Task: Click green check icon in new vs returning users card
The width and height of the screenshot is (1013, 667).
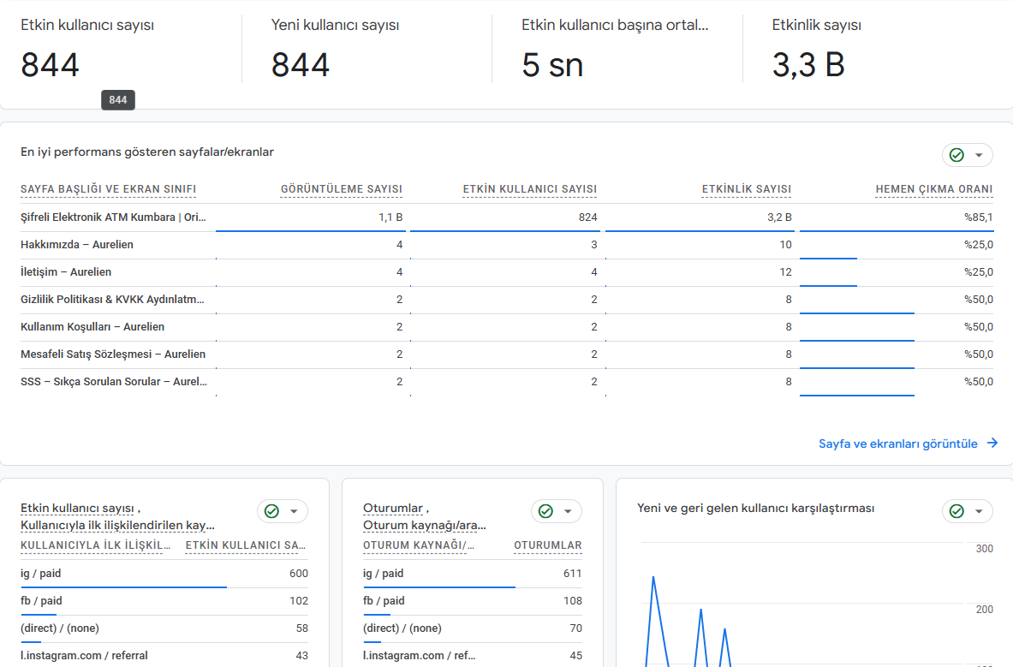Action: click(956, 511)
